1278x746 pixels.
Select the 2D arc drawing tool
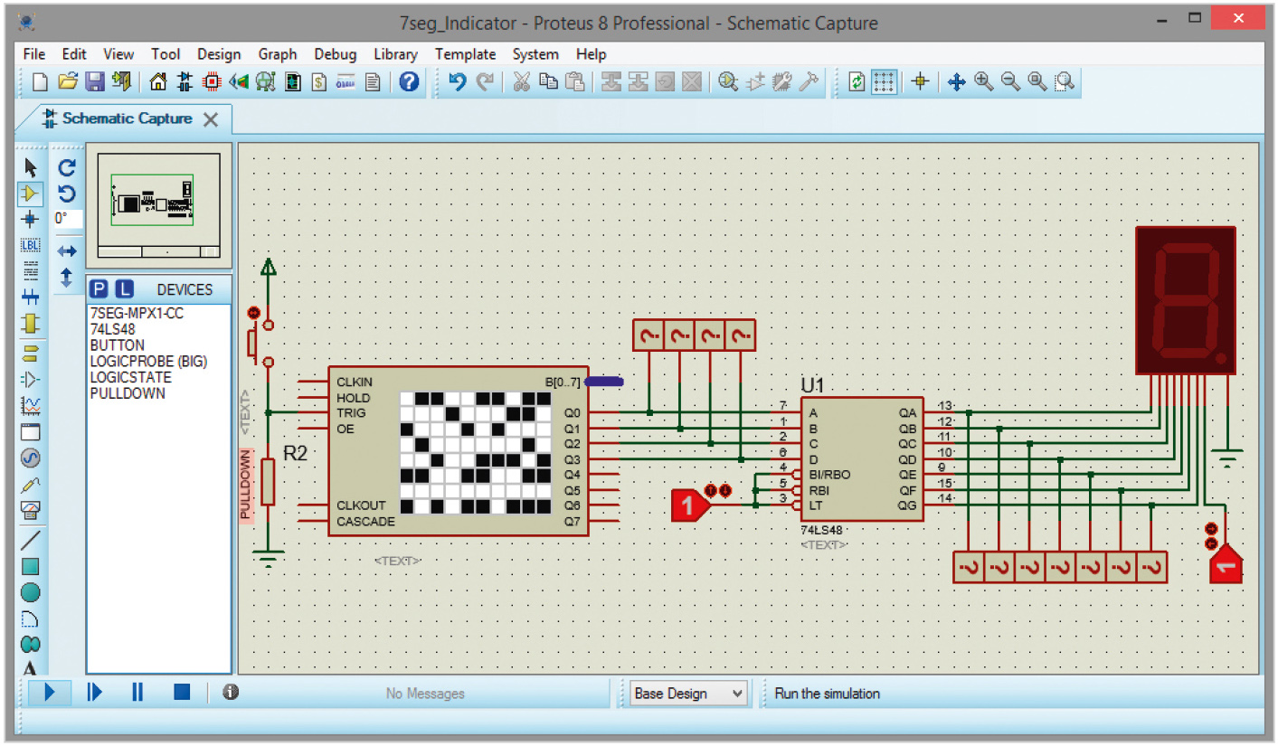coord(31,619)
